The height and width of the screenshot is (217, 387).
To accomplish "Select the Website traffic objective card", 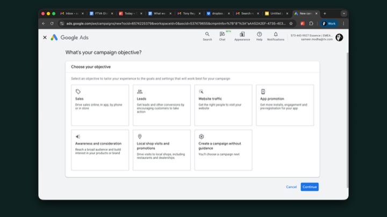I will (x=224, y=105).
